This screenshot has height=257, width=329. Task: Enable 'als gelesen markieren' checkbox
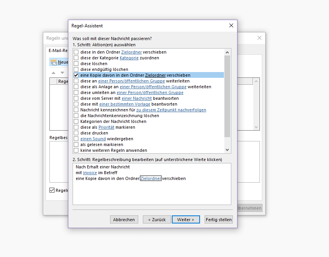point(76,144)
